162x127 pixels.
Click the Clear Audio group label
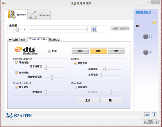click(x=77, y=83)
